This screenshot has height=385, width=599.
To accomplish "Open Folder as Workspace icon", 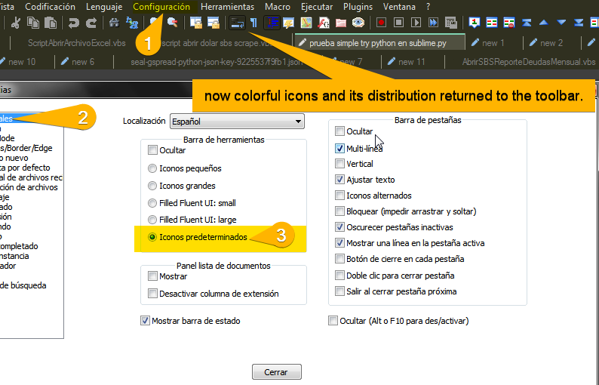I will click(x=341, y=23).
